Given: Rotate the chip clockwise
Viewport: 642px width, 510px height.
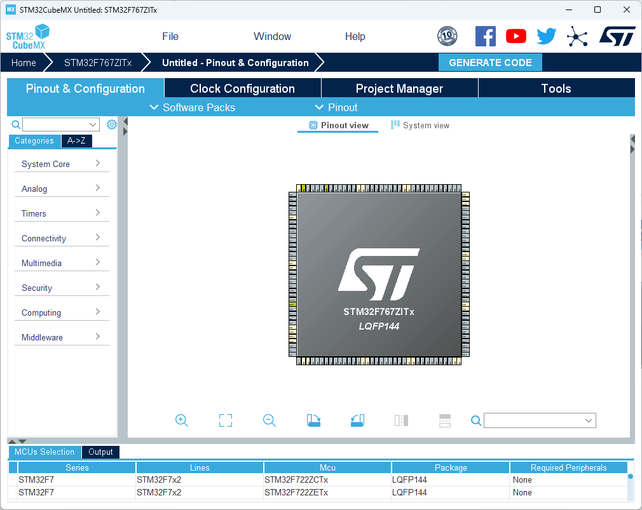Looking at the screenshot, I should [x=313, y=420].
